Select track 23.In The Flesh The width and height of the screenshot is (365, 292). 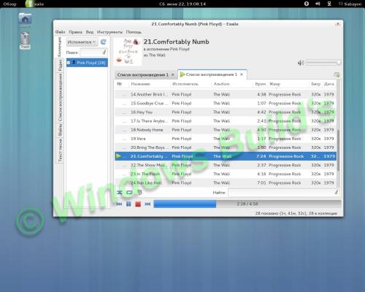[x=226, y=174]
